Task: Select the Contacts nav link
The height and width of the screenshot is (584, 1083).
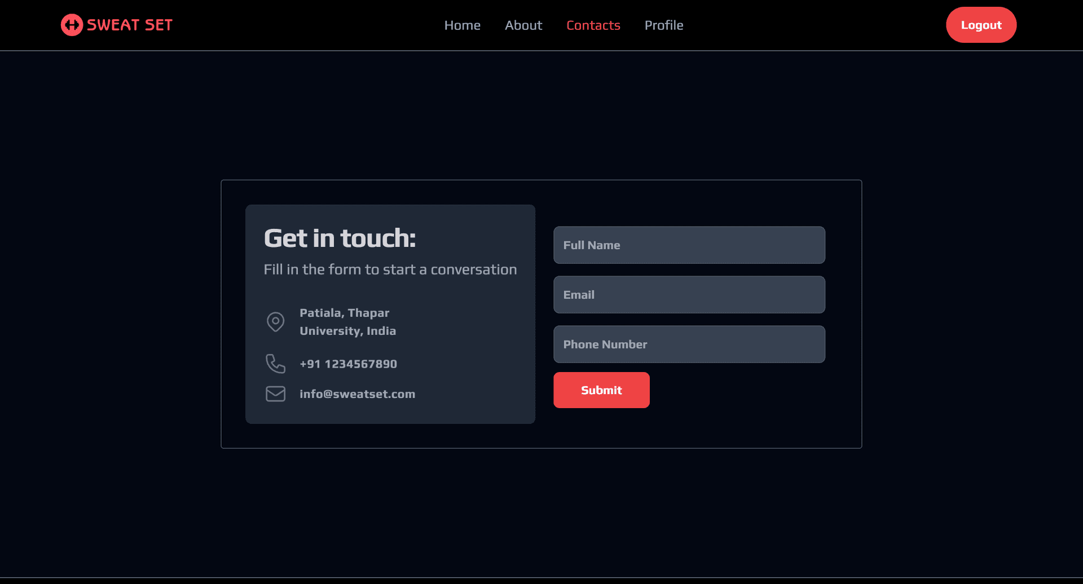Action: tap(593, 25)
